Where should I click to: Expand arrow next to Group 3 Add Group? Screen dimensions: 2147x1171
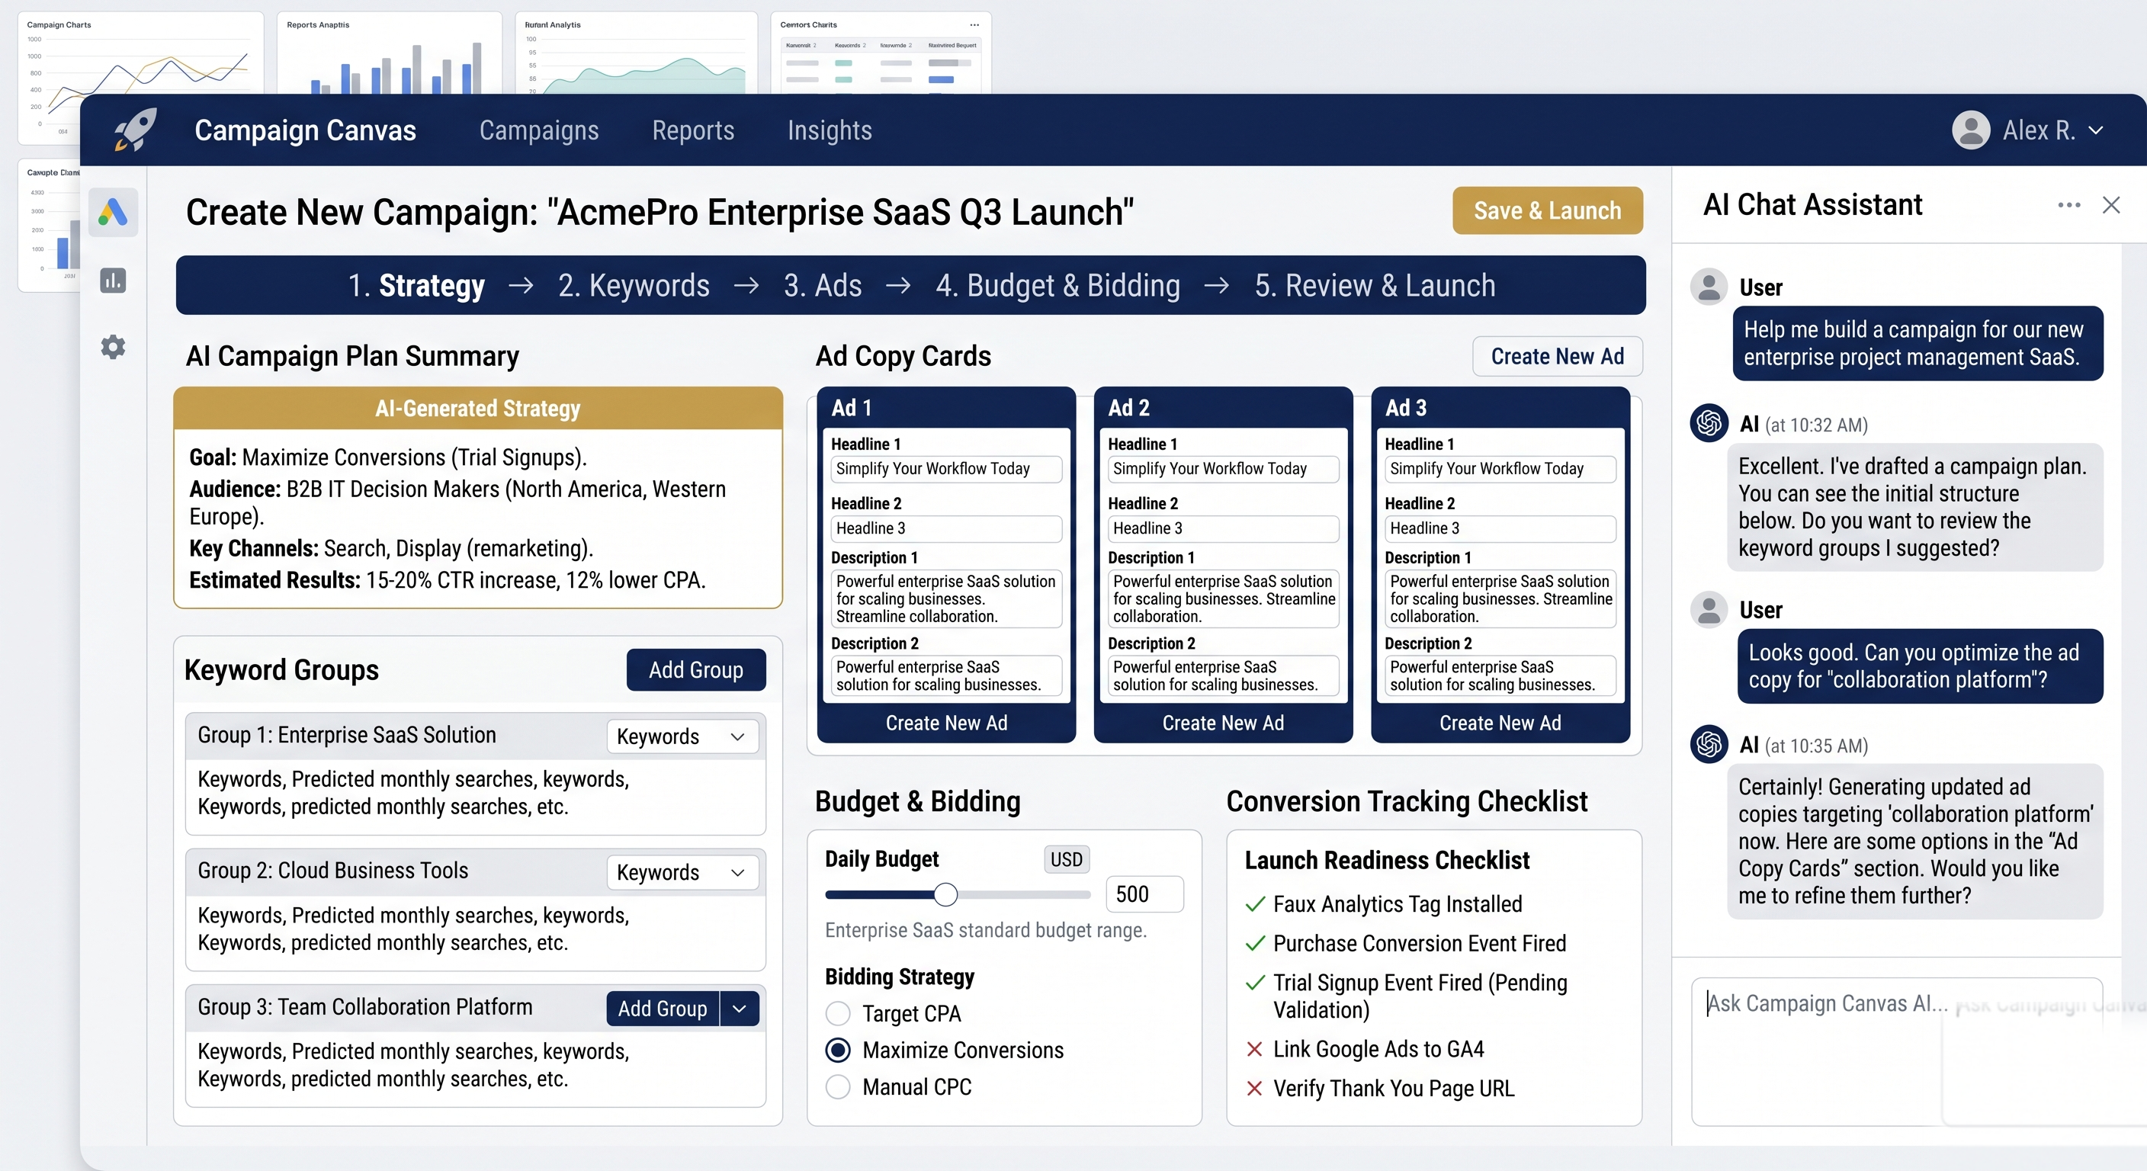pyautogui.click(x=740, y=1009)
